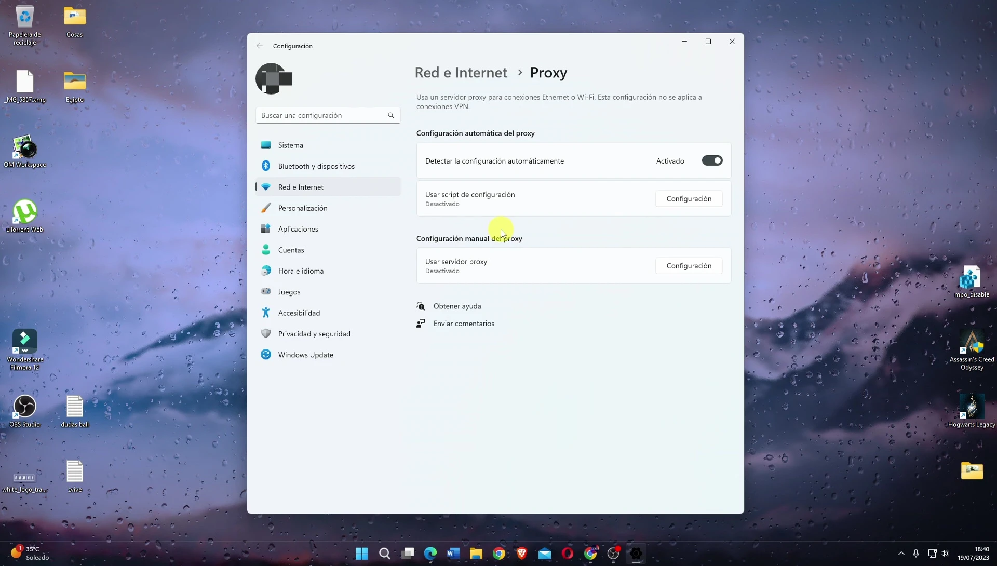
Task: Open the Cuentas section
Action: 328,250
